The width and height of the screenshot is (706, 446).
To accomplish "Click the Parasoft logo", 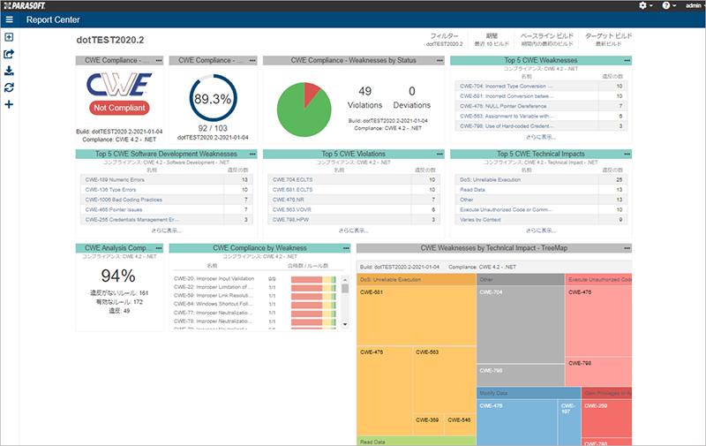I will coord(25,5).
